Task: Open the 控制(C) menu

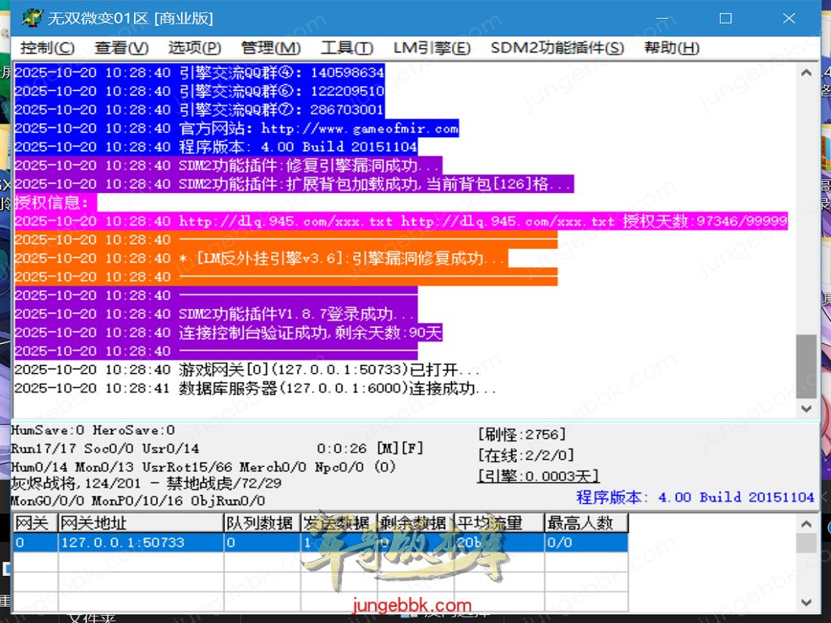Action: click(47, 48)
